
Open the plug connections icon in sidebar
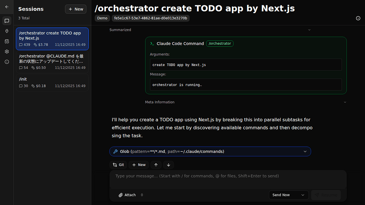tap(7, 31)
